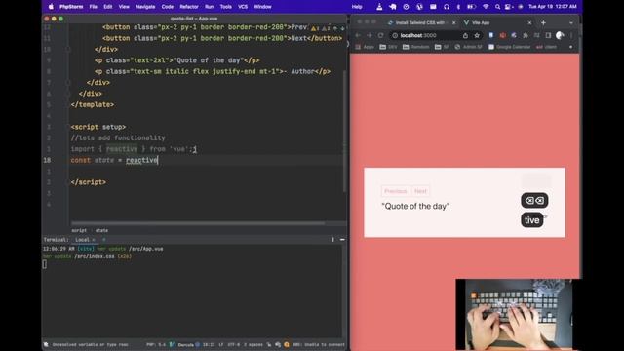Open the extensions puzzle icon

pos(526,35)
